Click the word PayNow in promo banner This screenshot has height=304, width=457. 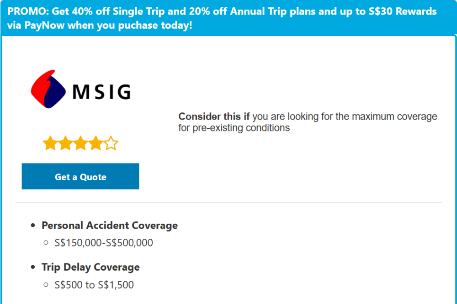43,26
